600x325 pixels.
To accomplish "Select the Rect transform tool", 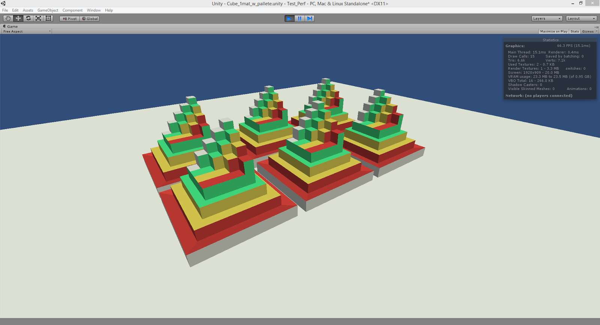I will coord(48,18).
